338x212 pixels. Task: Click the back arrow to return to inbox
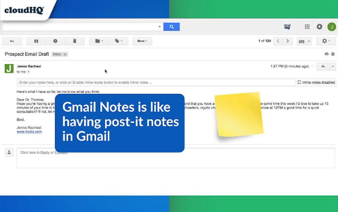pos(12,41)
